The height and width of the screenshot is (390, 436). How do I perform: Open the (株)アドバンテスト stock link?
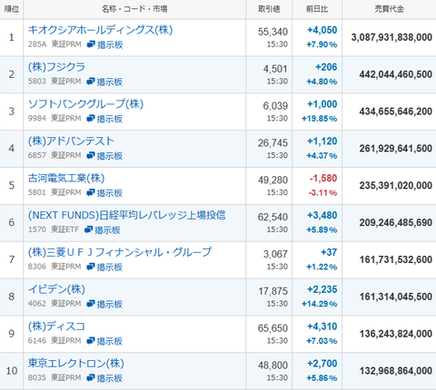point(71,141)
